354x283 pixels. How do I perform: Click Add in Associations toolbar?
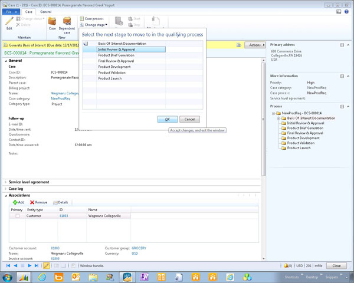pyautogui.click(x=18, y=202)
